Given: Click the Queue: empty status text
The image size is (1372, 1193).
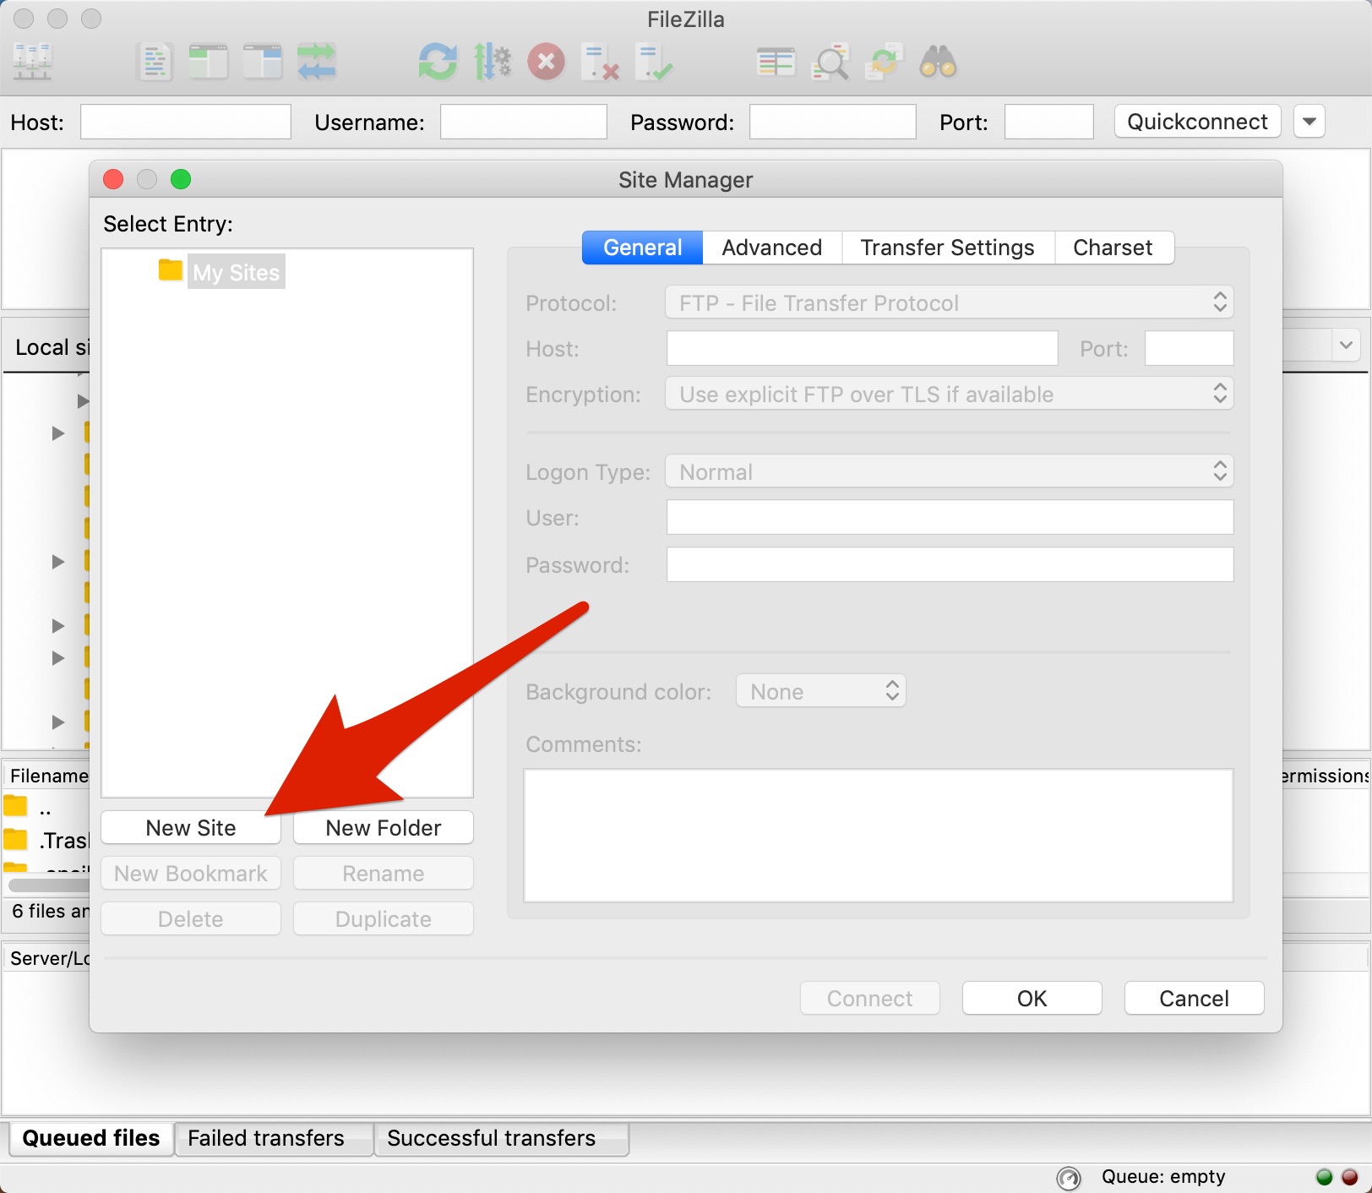Looking at the screenshot, I should click(1163, 1177).
